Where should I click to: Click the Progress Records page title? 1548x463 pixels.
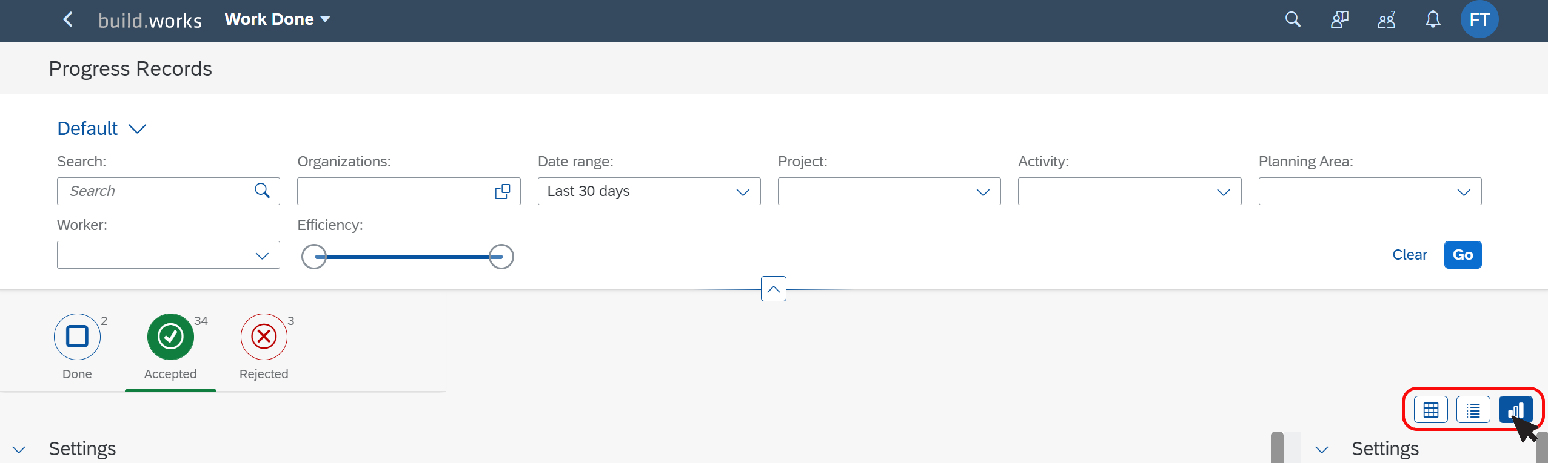click(x=130, y=69)
